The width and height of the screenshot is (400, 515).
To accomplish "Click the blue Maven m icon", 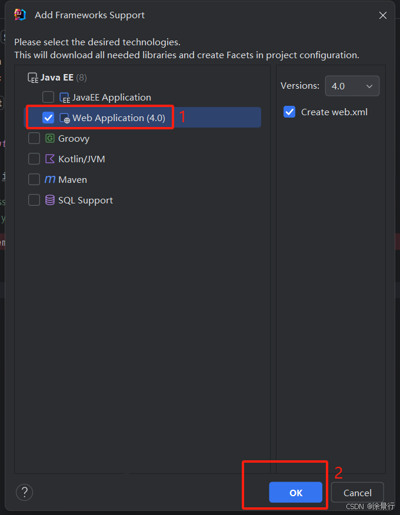I will [49, 179].
